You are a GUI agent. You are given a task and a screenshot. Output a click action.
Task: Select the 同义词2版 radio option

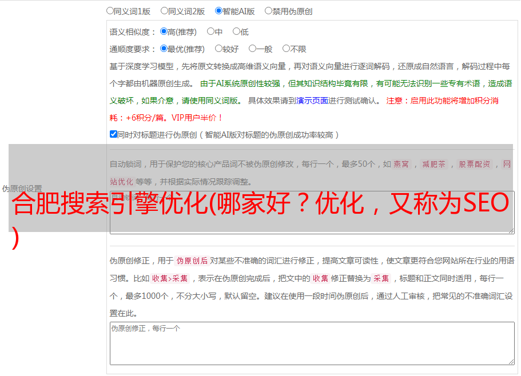(x=164, y=10)
